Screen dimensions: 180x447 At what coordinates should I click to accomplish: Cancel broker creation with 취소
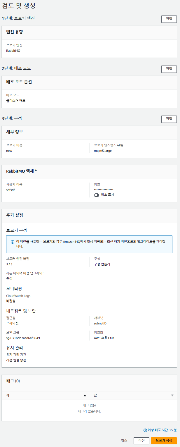point(124,441)
